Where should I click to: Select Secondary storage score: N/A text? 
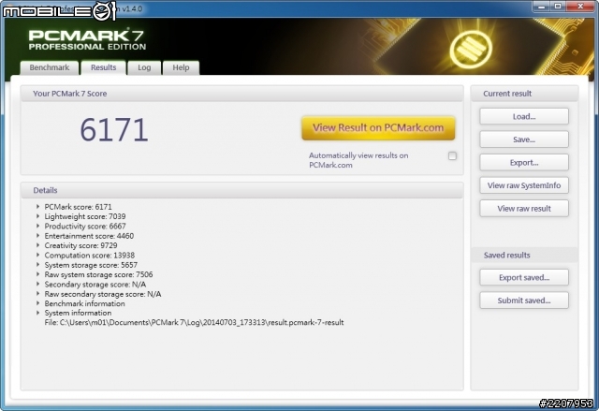[x=95, y=285]
